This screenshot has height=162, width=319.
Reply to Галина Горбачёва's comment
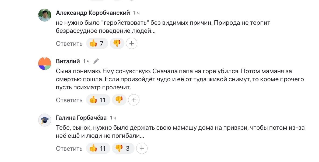click(69, 149)
